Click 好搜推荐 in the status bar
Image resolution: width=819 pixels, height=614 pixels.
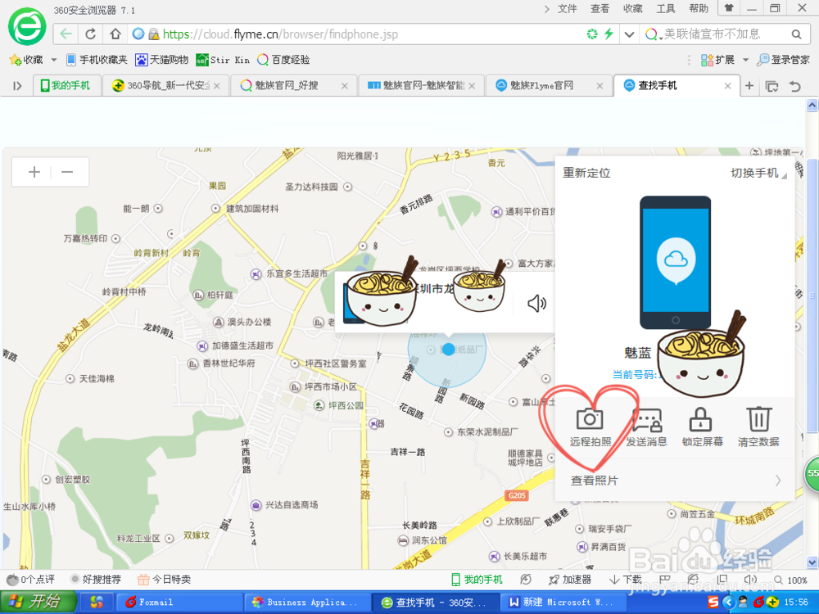pos(96,580)
